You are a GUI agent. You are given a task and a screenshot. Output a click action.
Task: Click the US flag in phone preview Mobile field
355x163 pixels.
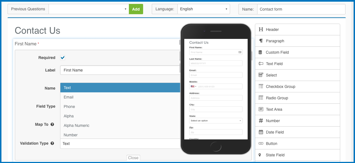[192, 87]
